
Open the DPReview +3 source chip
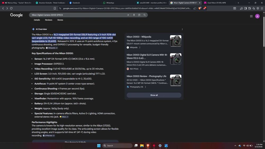[x=49, y=136]
